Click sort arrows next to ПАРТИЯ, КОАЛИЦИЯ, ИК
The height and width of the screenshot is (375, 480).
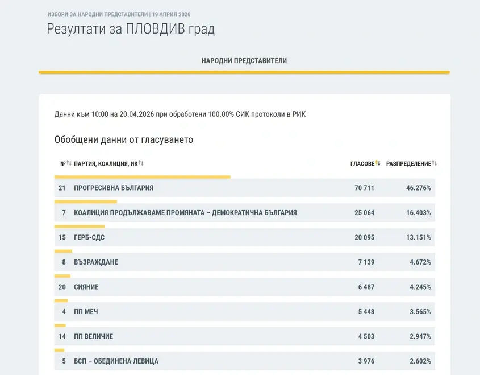(141, 164)
